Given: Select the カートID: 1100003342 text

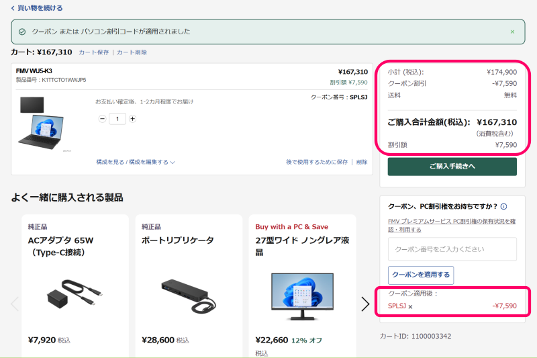Looking at the screenshot, I should tap(415, 337).
